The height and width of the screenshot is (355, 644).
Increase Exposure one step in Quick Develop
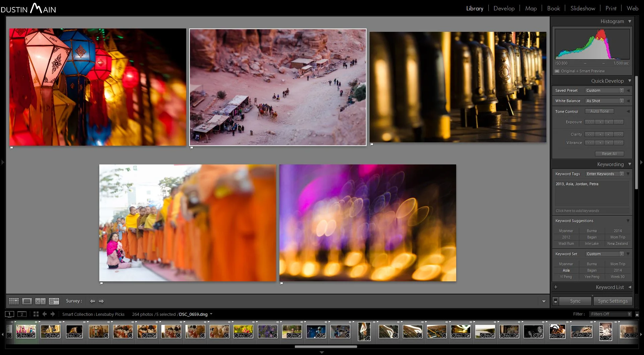pos(609,122)
